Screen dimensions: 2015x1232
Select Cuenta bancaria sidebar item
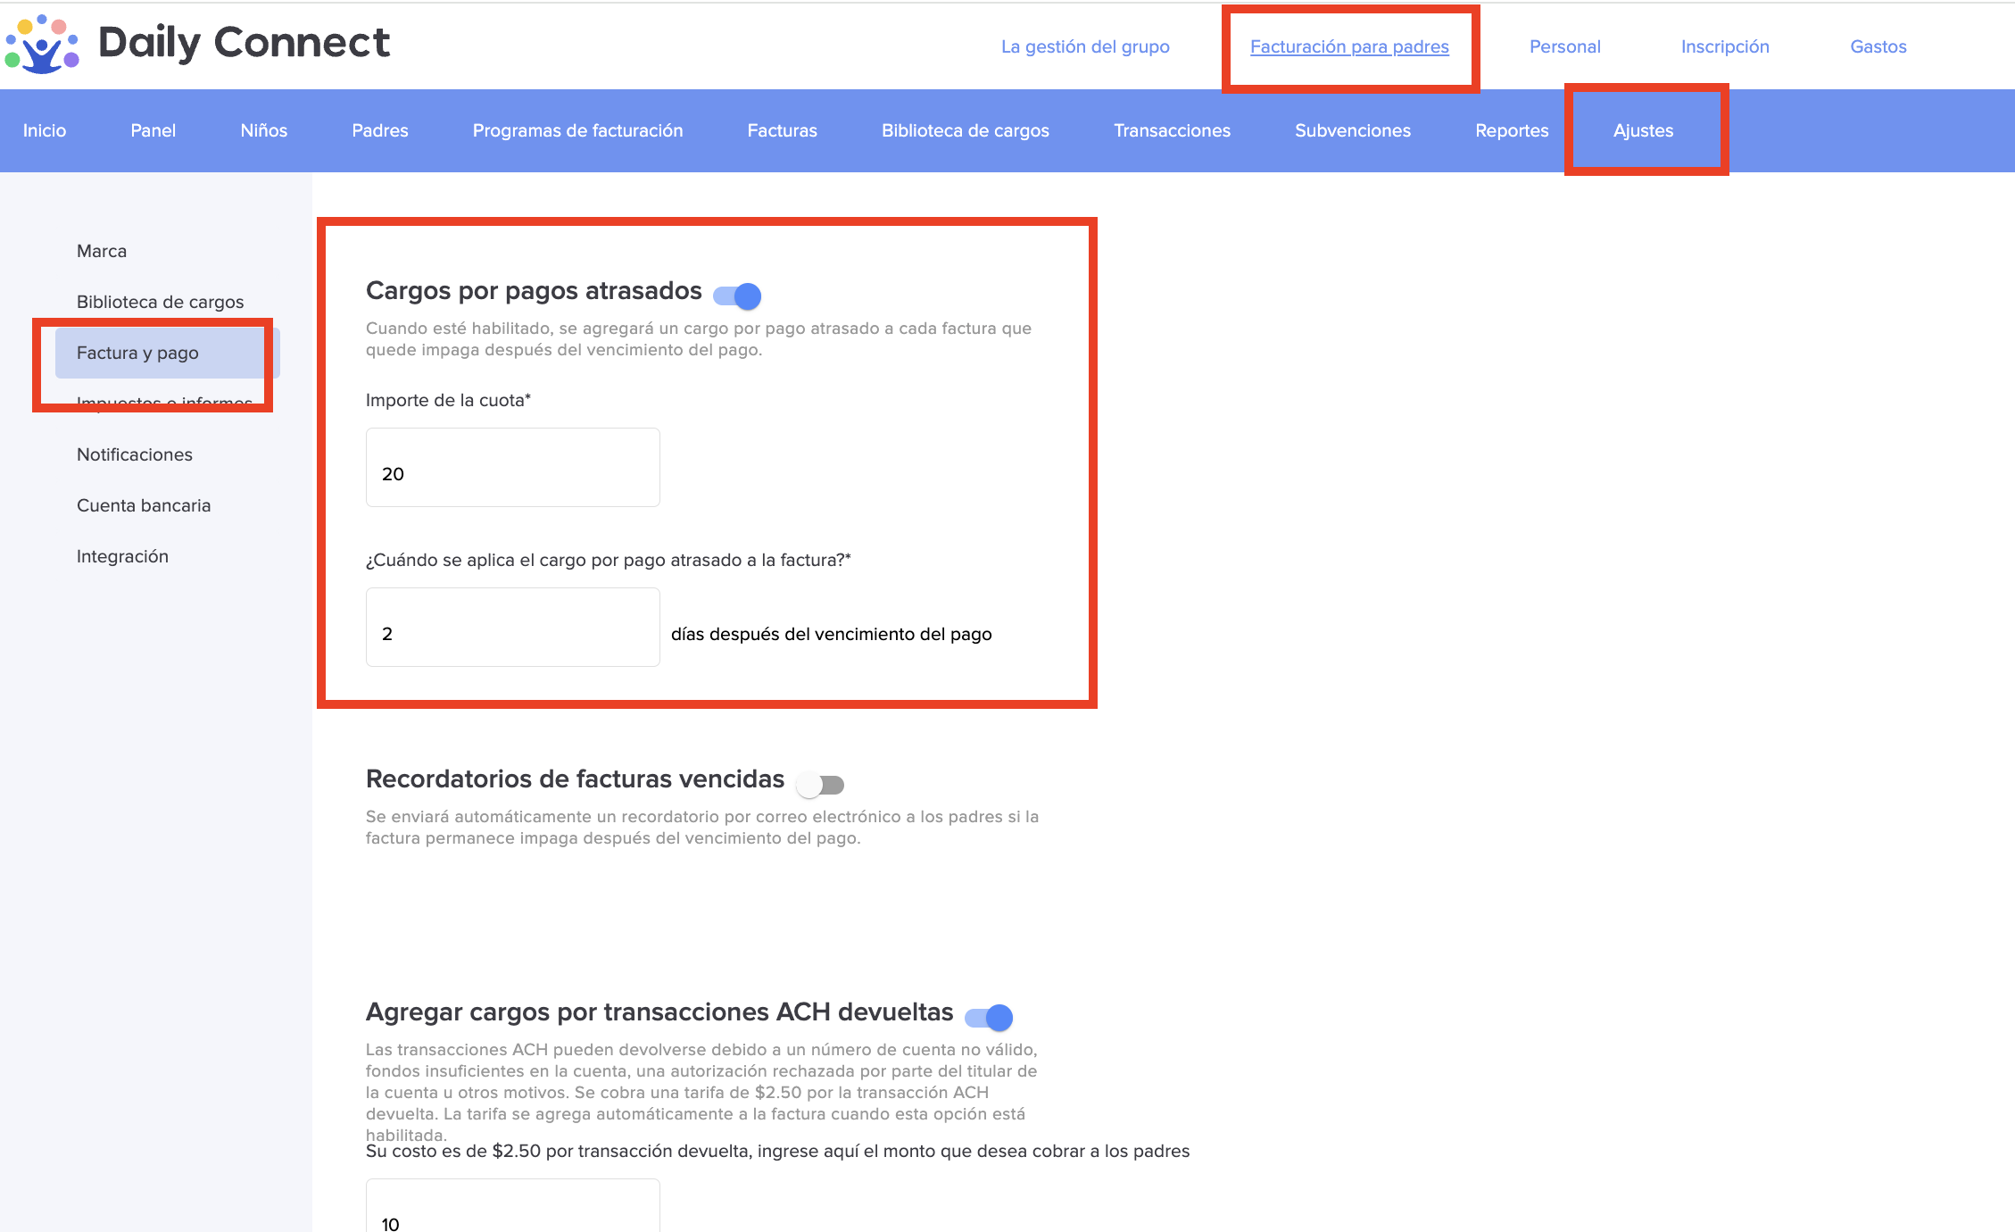pyautogui.click(x=144, y=505)
